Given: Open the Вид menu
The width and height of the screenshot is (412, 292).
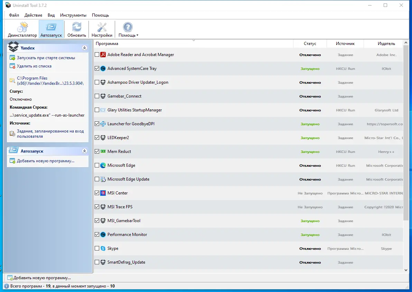Looking at the screenshot, I should (x=51, y=15).
